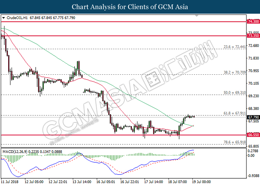The width and height of the screenshot is (260, 185).
Task: Click the 13 Jul 14:00 time label
Action: point(82,182)
